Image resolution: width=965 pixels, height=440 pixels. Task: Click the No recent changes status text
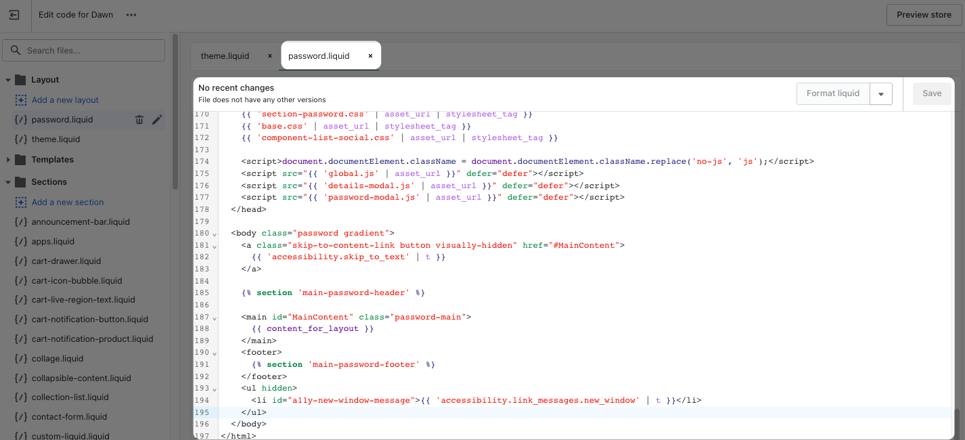[x=236, y=88]
